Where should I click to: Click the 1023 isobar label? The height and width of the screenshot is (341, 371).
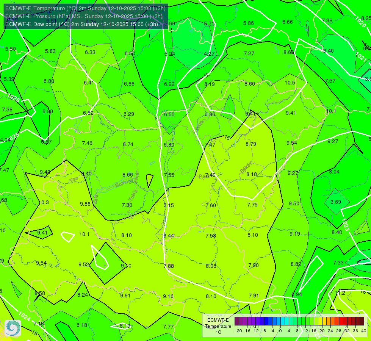click(x=345, y=225)
